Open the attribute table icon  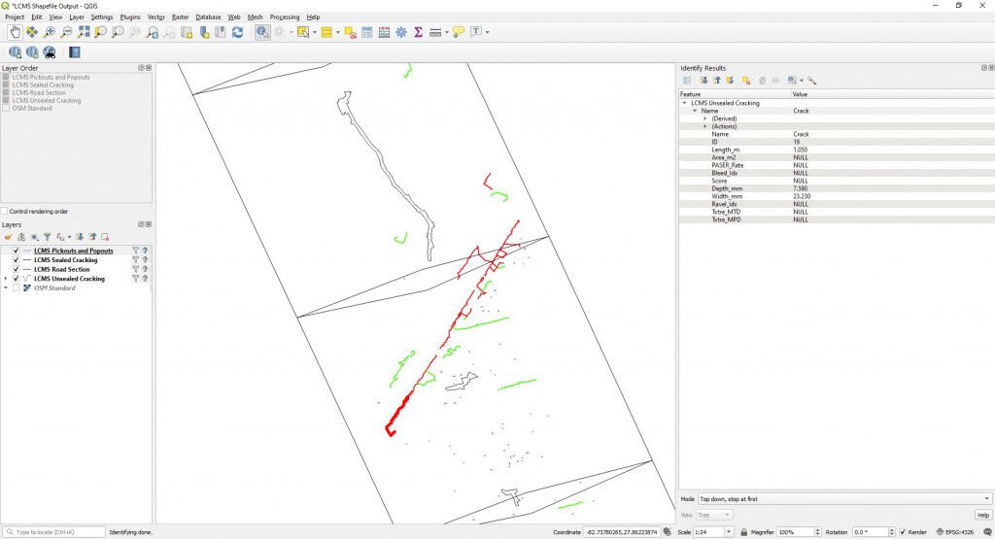(366, 32)
